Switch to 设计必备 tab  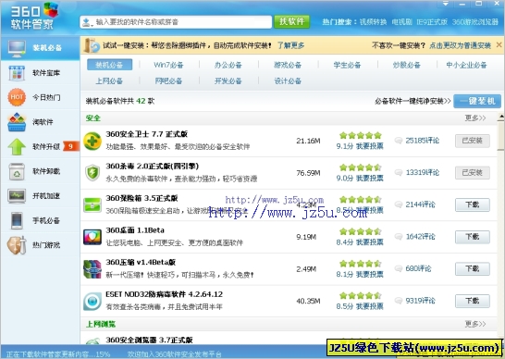click(x=288, y=80)
